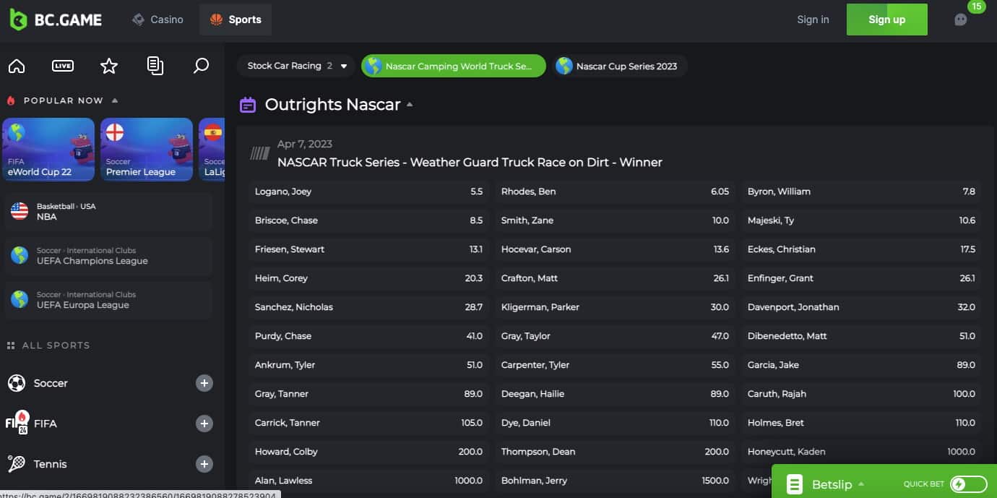The image size is (997, 498).
Task: Choose Dibenedetto, Matt at 51.0
Action: pyautogui.click(x=861, y=336)
